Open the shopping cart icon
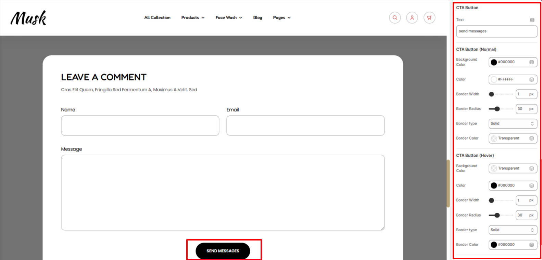The height and width of the screenshot is (260, 542). [429, 18]
